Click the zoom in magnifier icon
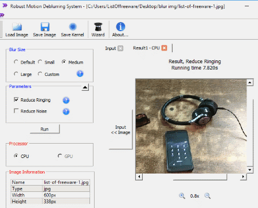 click(182, 196)
